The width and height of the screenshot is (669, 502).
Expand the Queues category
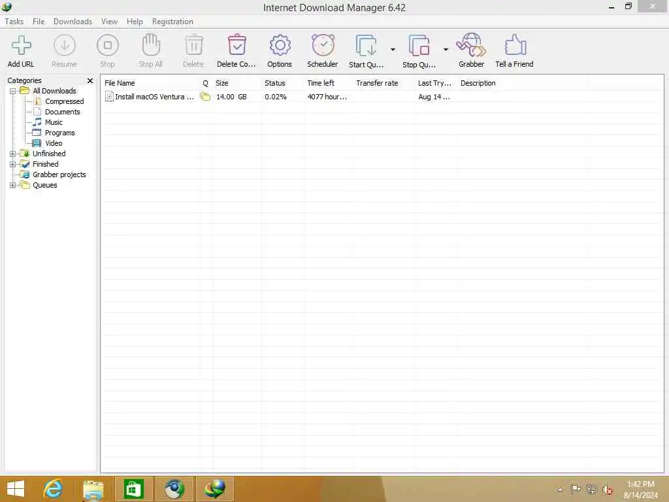[x=13, y=185]
